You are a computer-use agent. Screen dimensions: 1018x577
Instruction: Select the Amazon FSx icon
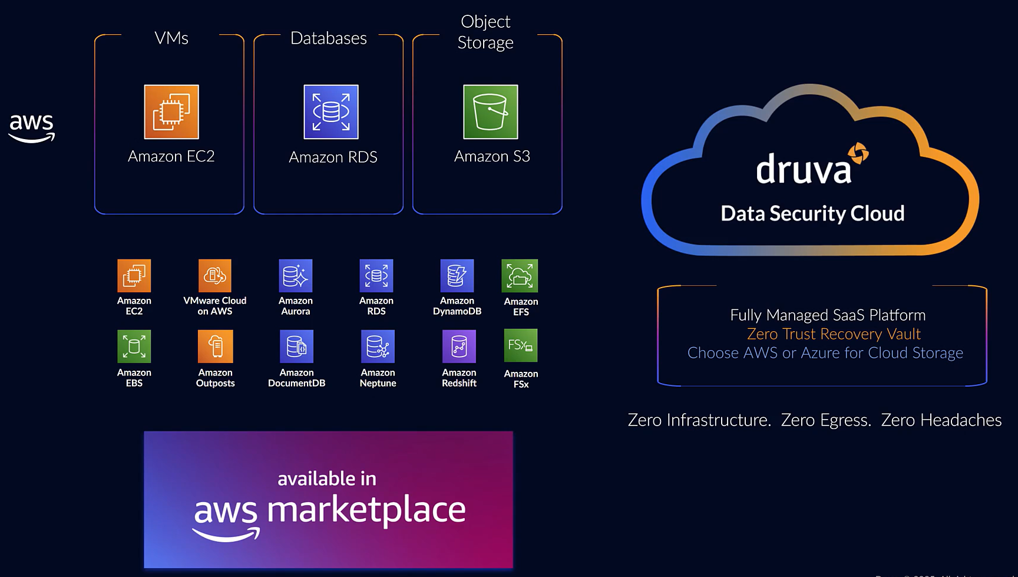click(x=520, y=347)
